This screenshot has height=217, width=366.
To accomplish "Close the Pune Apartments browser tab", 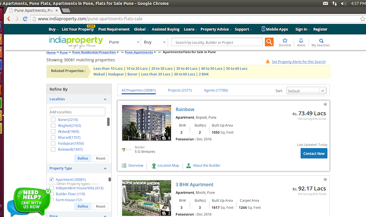I will pyautogui.click(x=56, y=10).
